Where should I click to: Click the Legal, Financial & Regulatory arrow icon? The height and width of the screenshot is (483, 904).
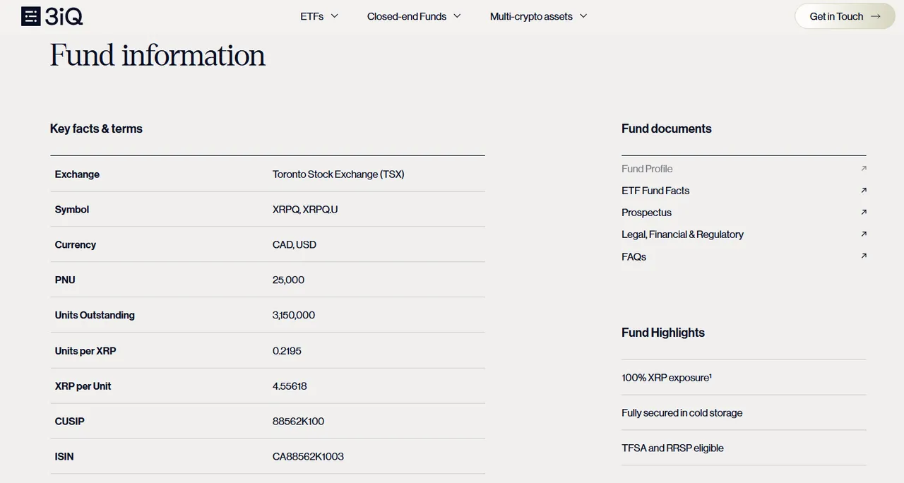tap(864, 234)
